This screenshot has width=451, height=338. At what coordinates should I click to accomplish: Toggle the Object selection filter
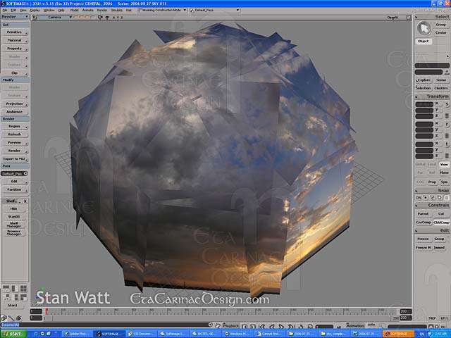pyautogui.click(x=424, y=41)
